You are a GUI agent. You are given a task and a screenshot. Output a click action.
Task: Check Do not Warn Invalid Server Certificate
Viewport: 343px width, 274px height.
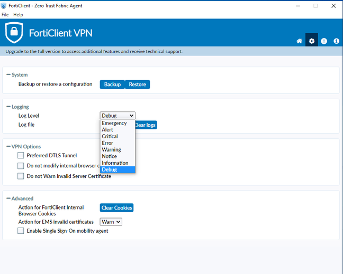(x=21, y=176)
